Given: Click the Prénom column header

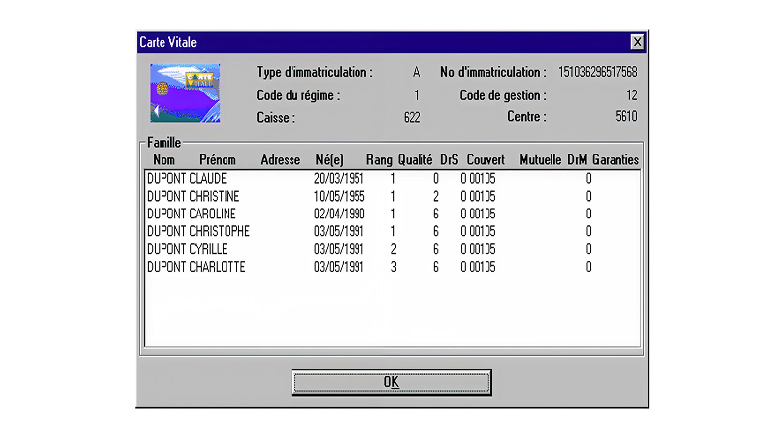Looking at the screenshot, I should [217, 159].
